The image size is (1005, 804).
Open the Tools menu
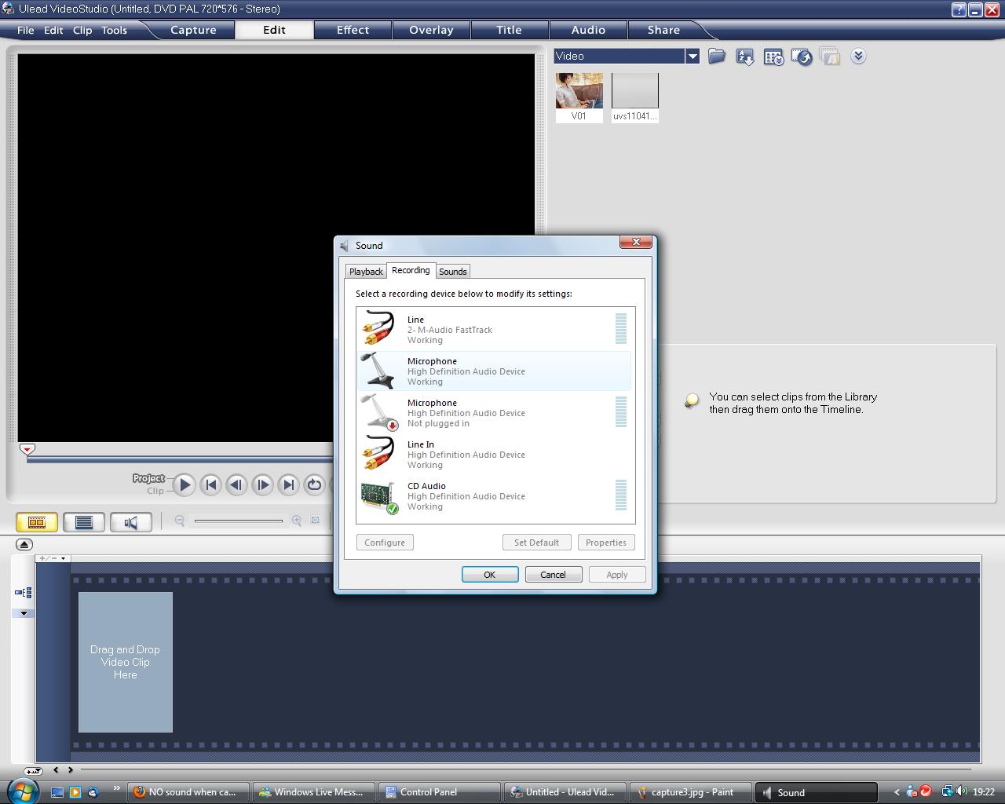(114, 30)
